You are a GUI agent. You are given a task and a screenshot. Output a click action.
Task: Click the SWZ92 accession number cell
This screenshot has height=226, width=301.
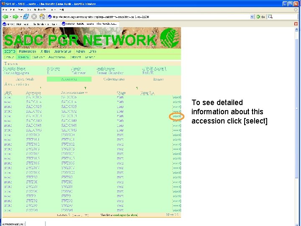32,201
